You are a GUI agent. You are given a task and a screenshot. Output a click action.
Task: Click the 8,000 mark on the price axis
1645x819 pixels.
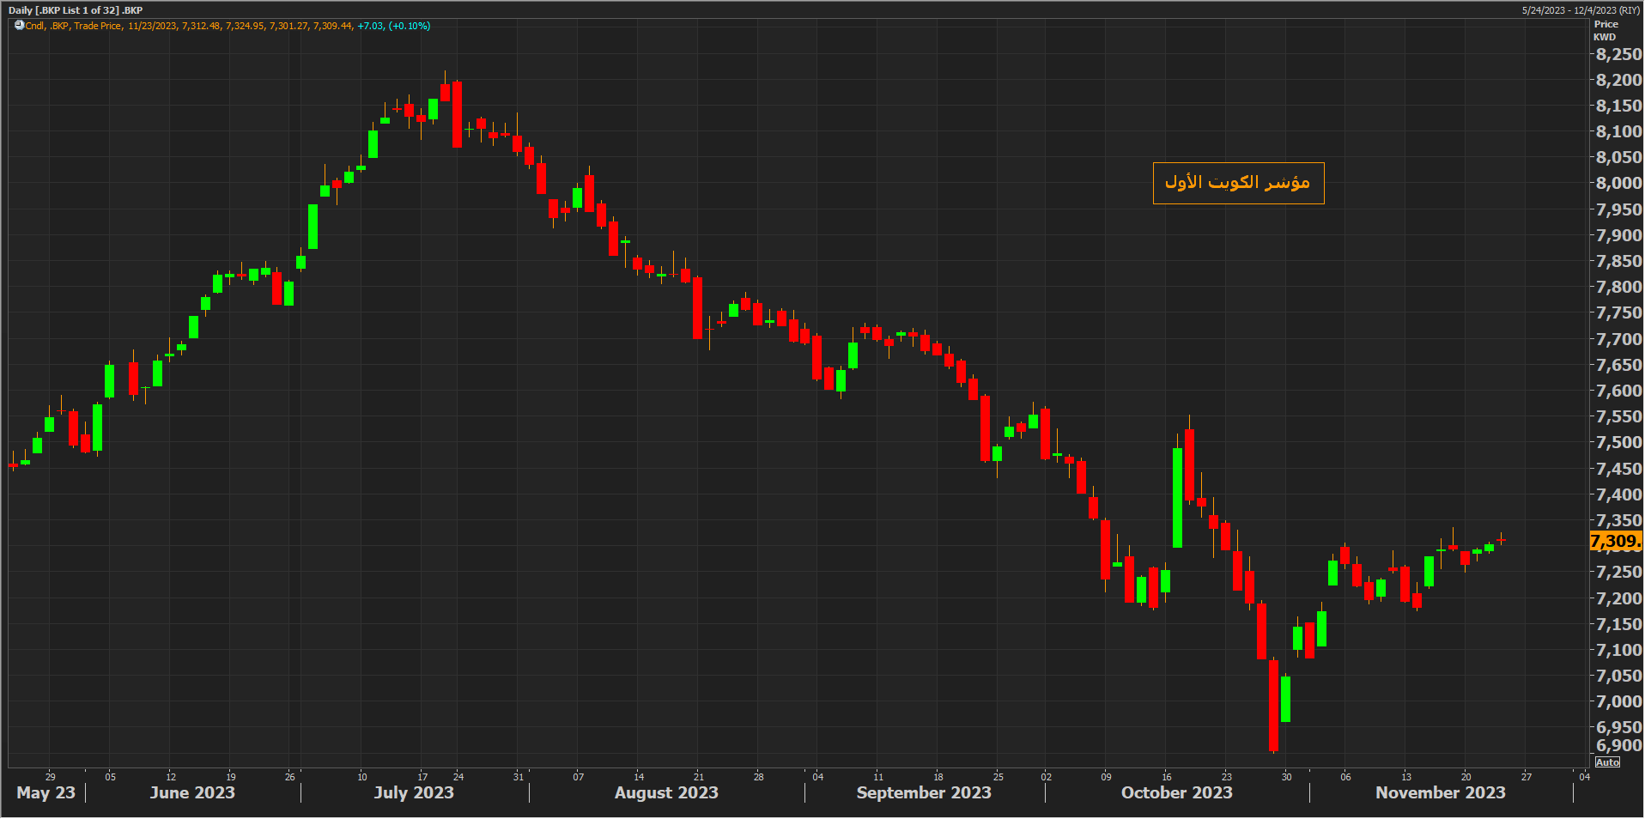tap(1618, 183)
